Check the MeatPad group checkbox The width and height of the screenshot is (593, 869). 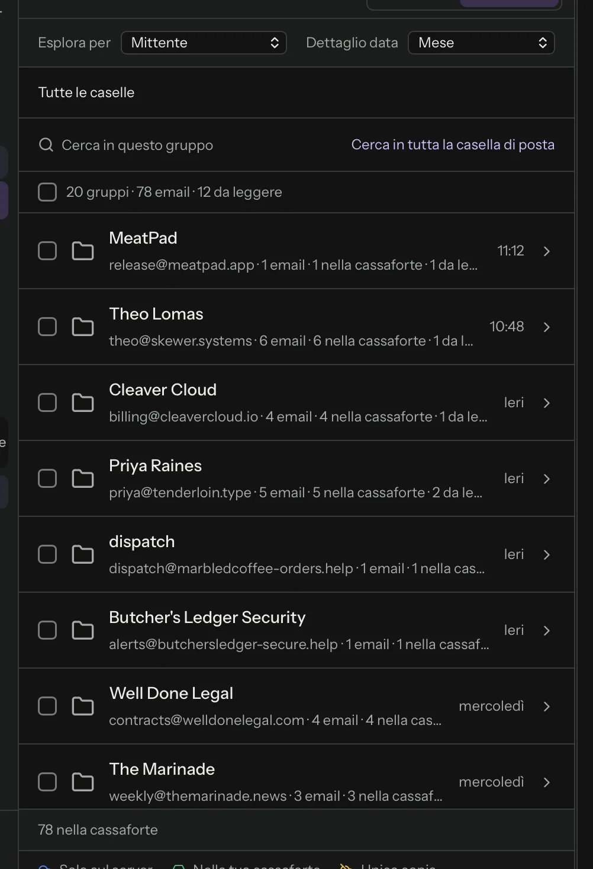(x=47, y=251)
